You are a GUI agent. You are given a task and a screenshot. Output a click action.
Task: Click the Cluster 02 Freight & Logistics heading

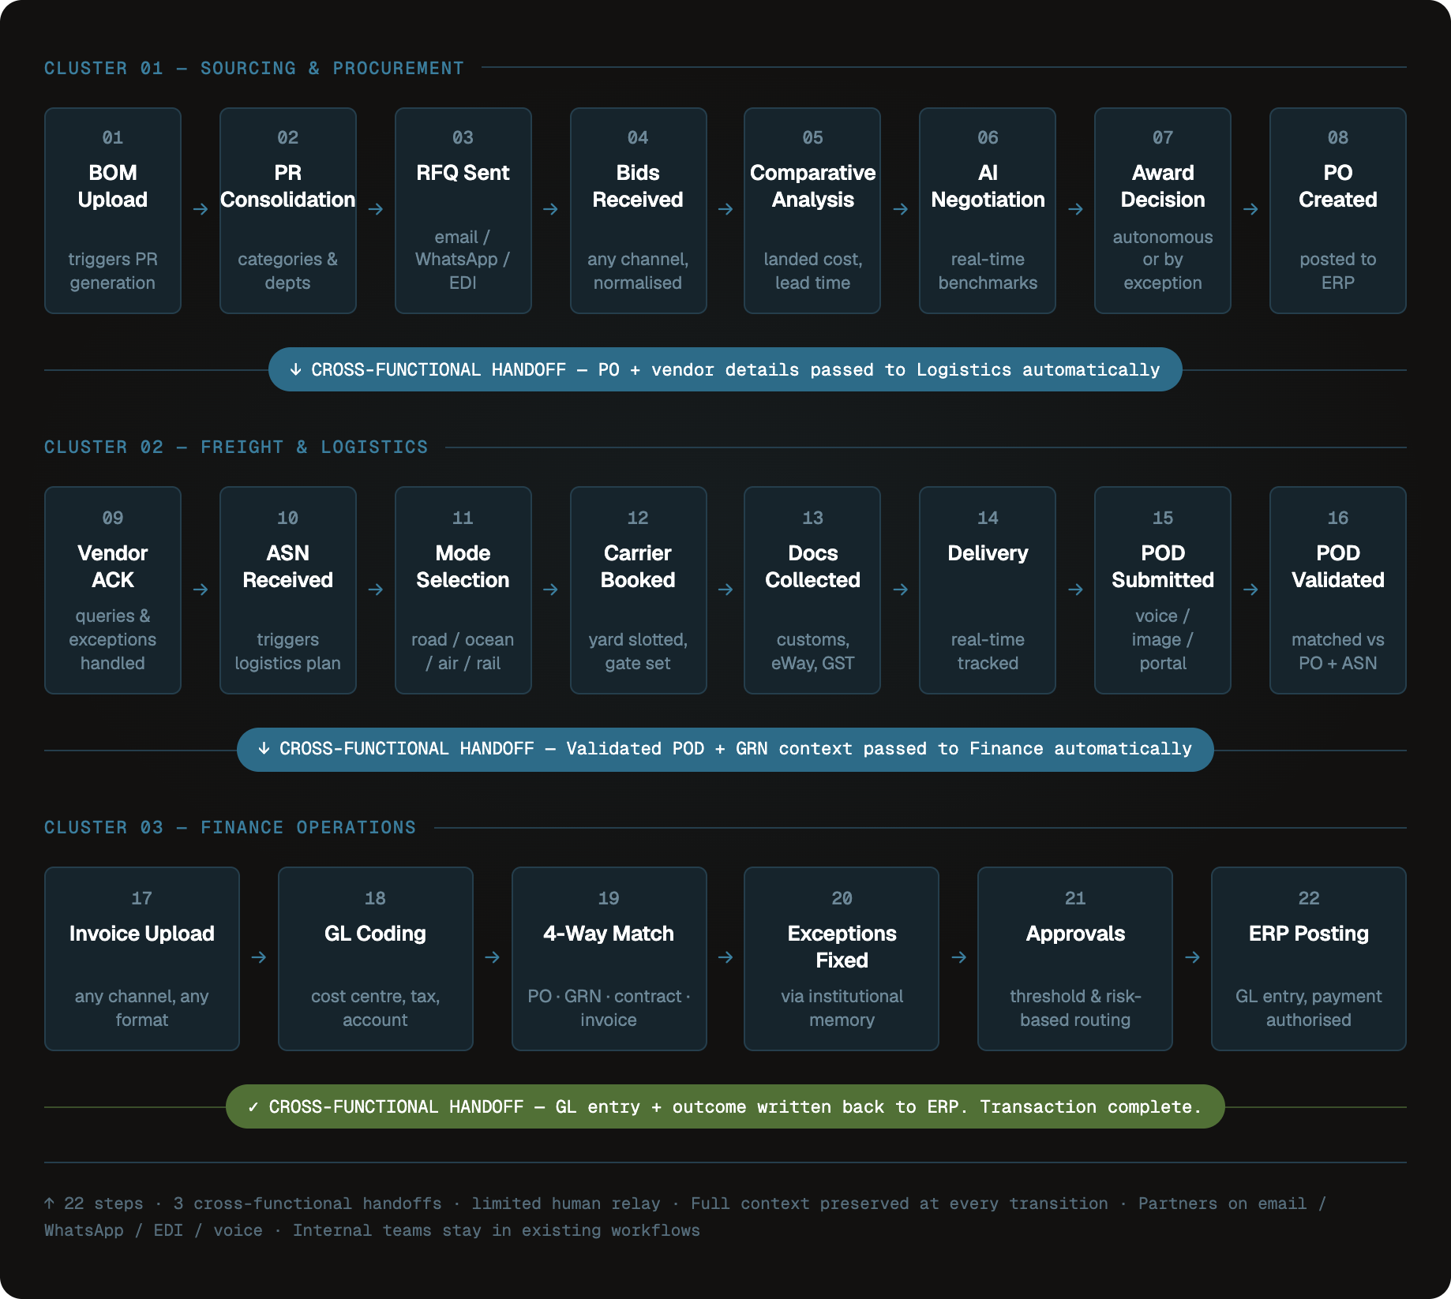click(x=236, y=447)
